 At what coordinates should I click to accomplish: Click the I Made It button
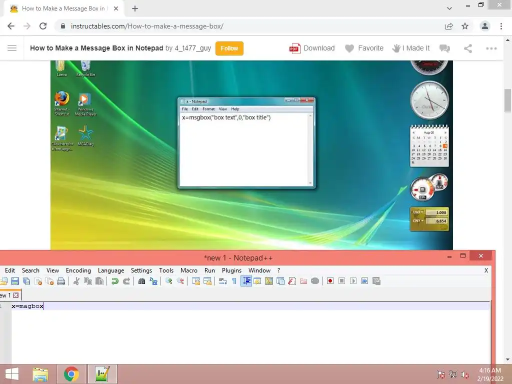(411, 48)
